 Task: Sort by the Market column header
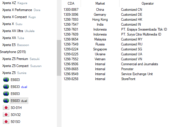click(100, 3)
